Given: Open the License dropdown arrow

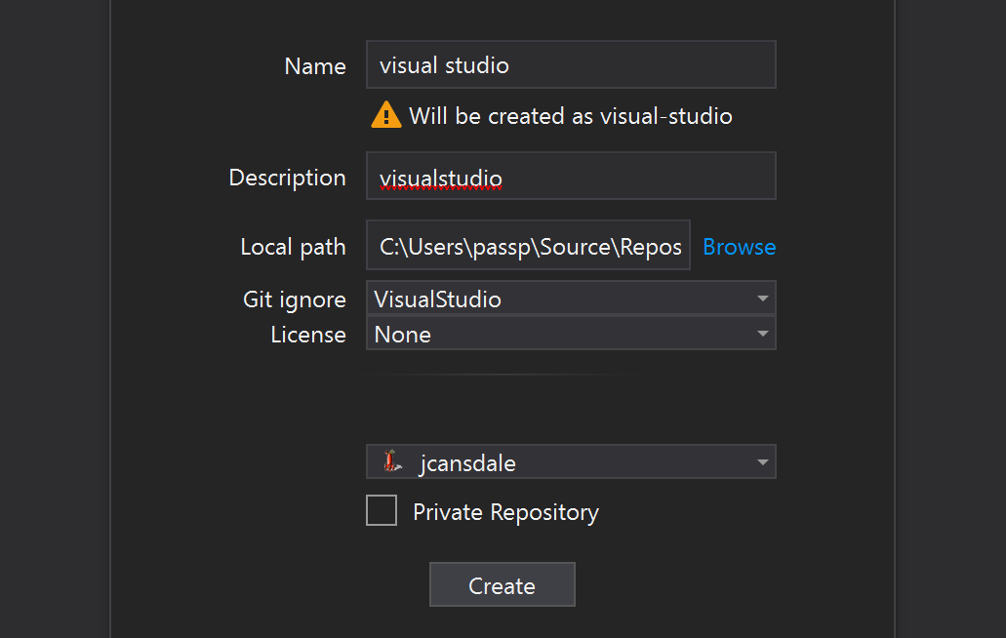Looking at the screenshot, I should pos(762,334).
